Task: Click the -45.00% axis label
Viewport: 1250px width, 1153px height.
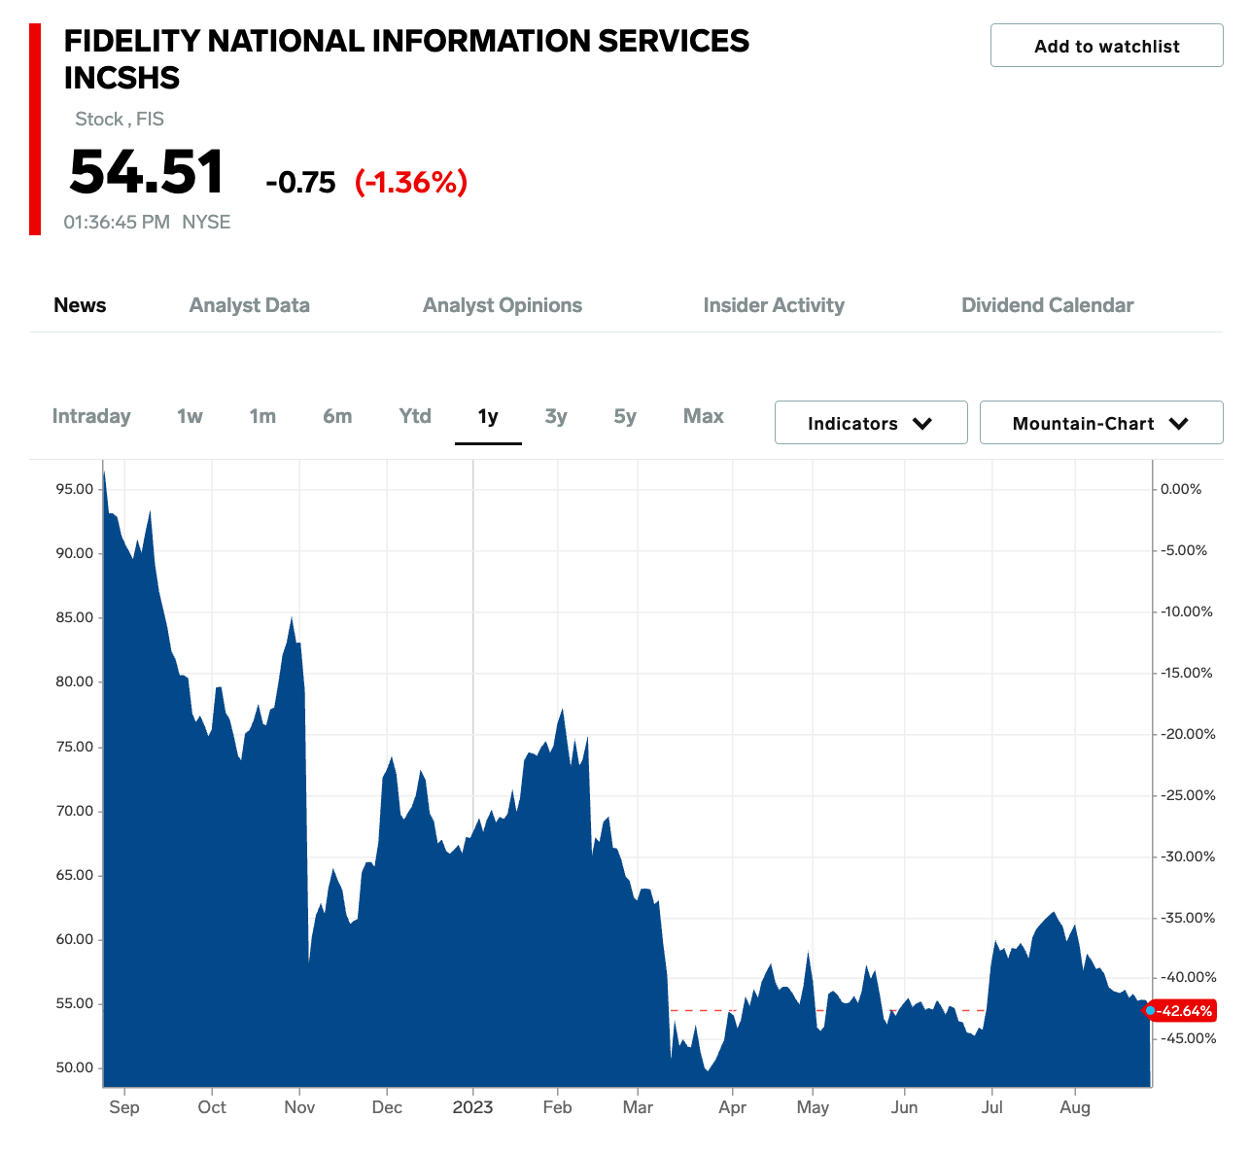Action: [1187, 1038]
